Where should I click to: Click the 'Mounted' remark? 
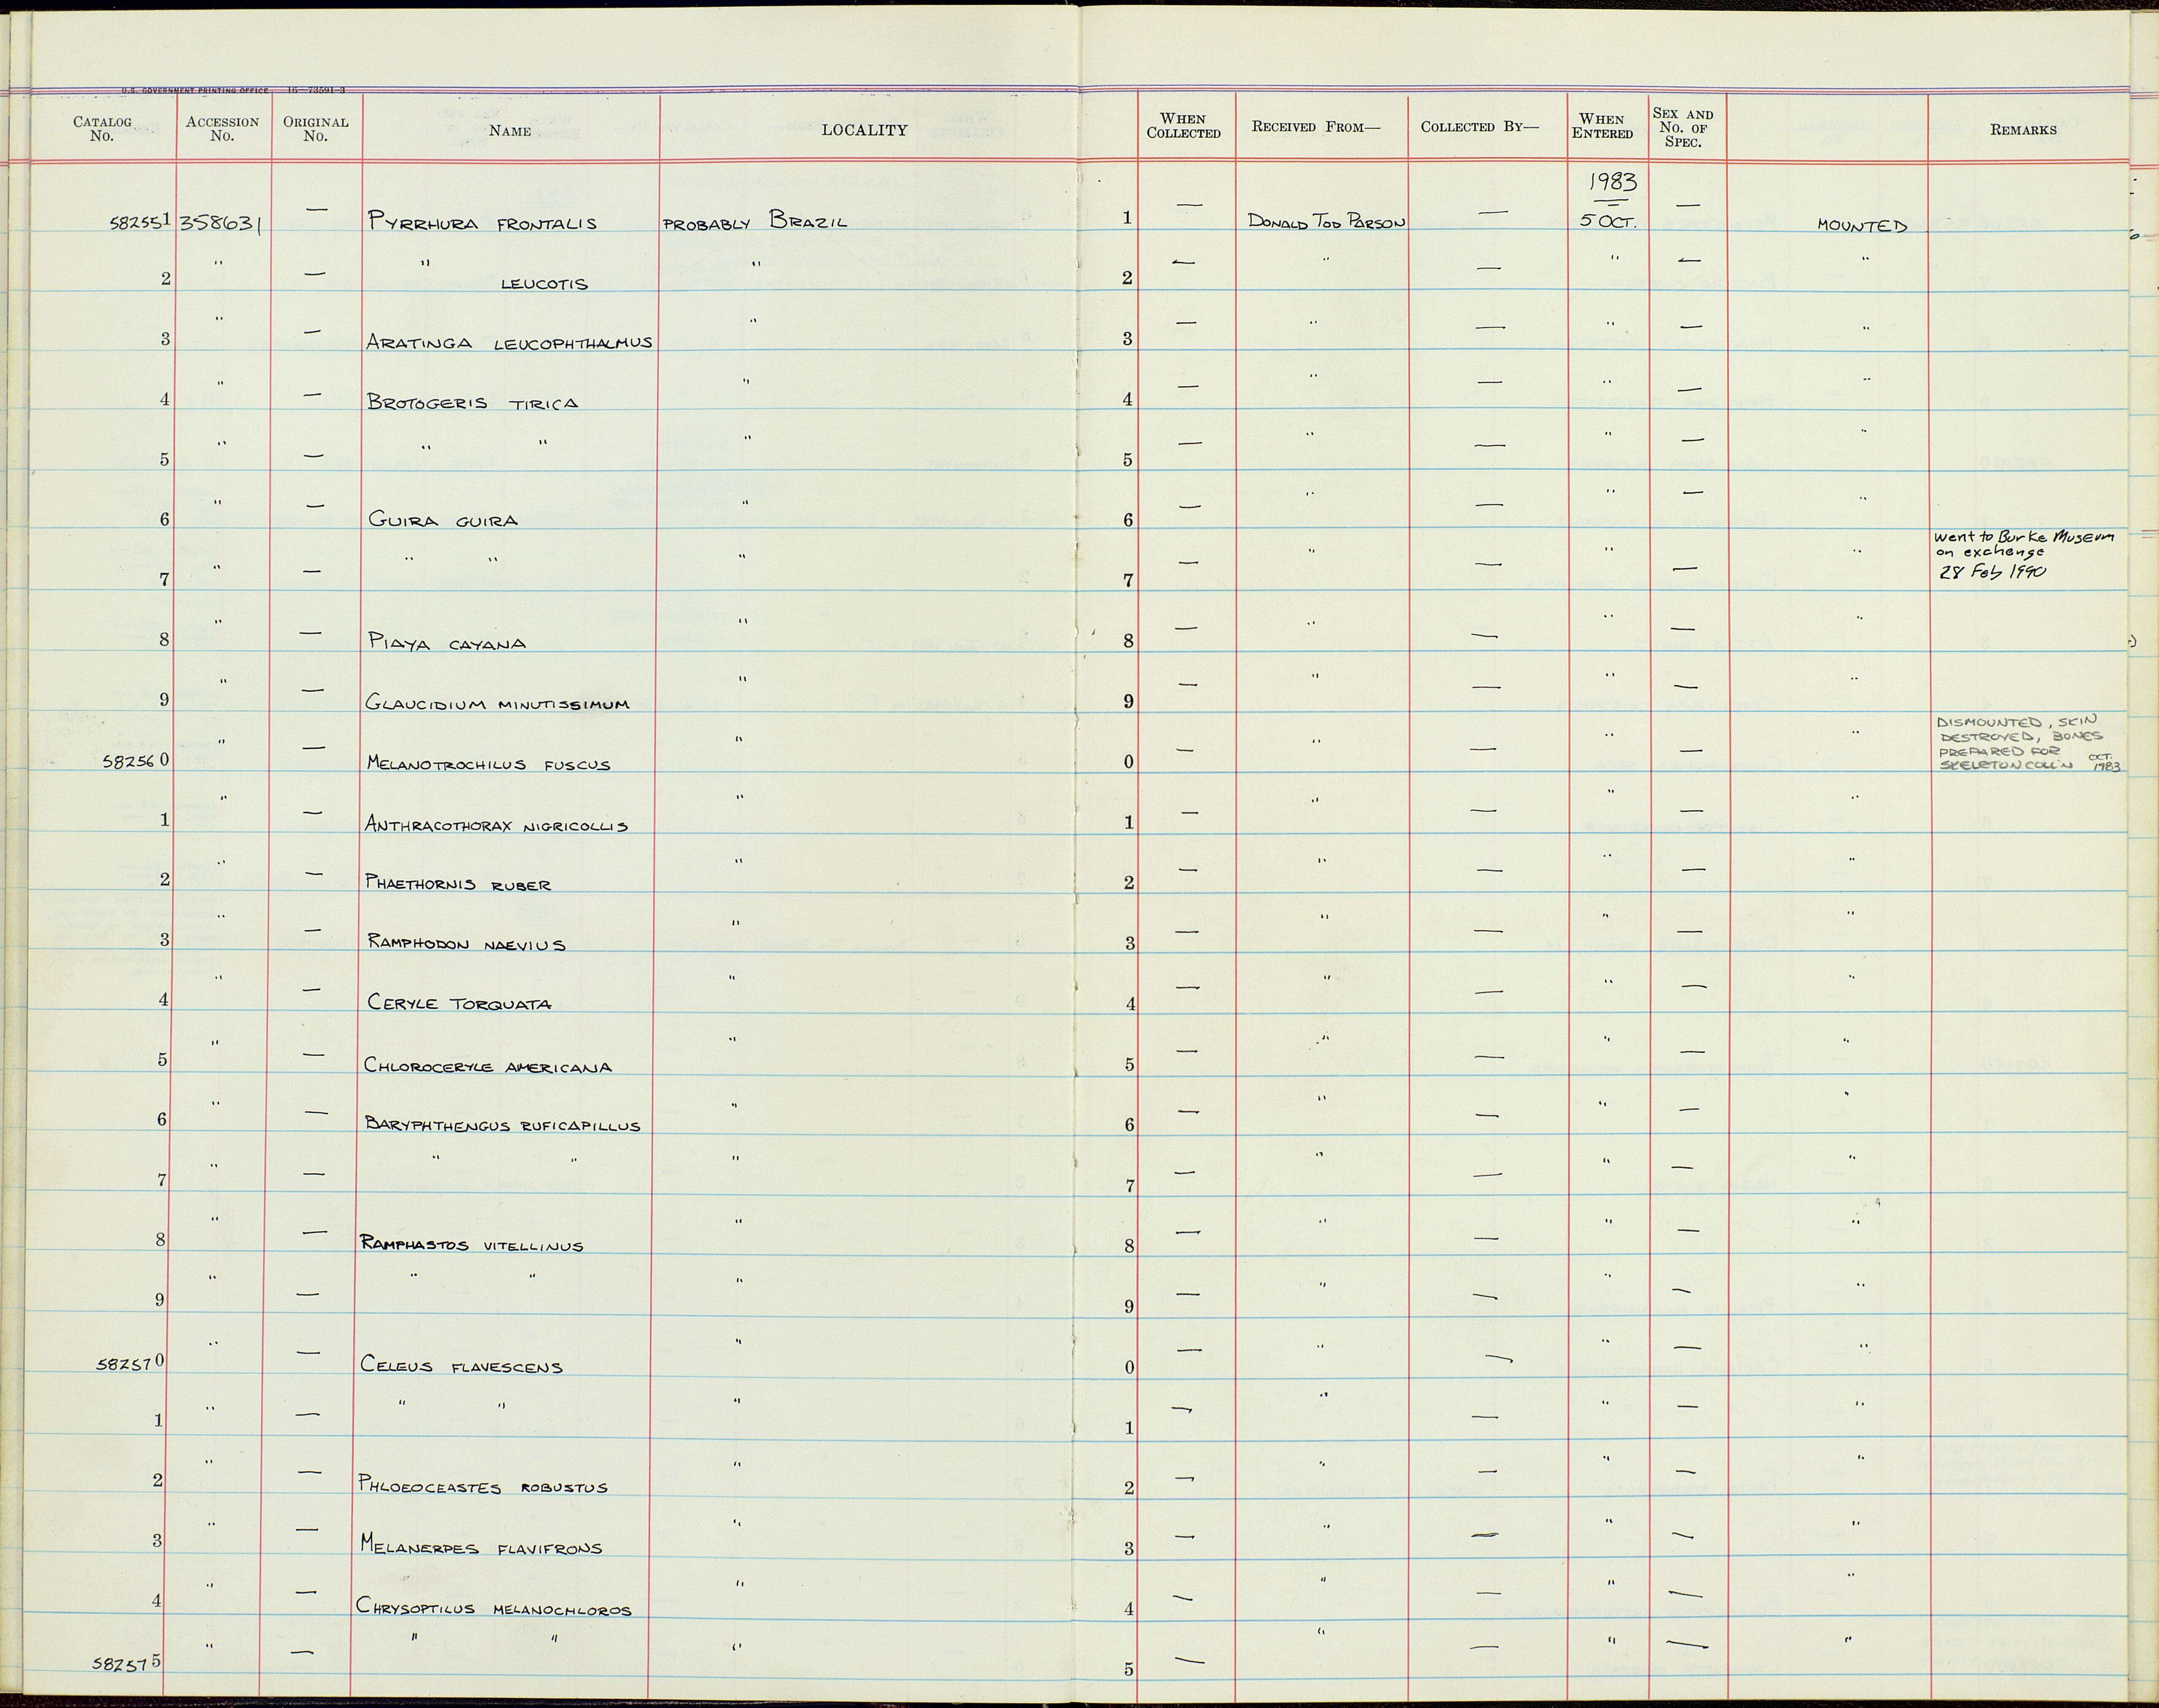click(x=1861, y=226)
